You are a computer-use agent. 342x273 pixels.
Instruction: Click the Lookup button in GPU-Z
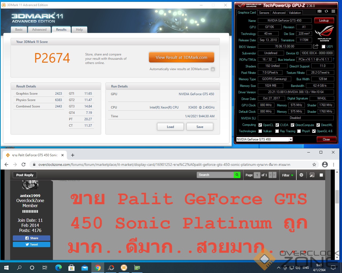pos(324,21)
